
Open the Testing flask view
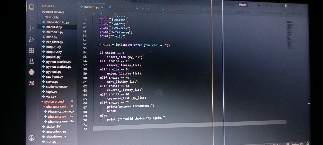pyautogui.click(x=31, y=61)
